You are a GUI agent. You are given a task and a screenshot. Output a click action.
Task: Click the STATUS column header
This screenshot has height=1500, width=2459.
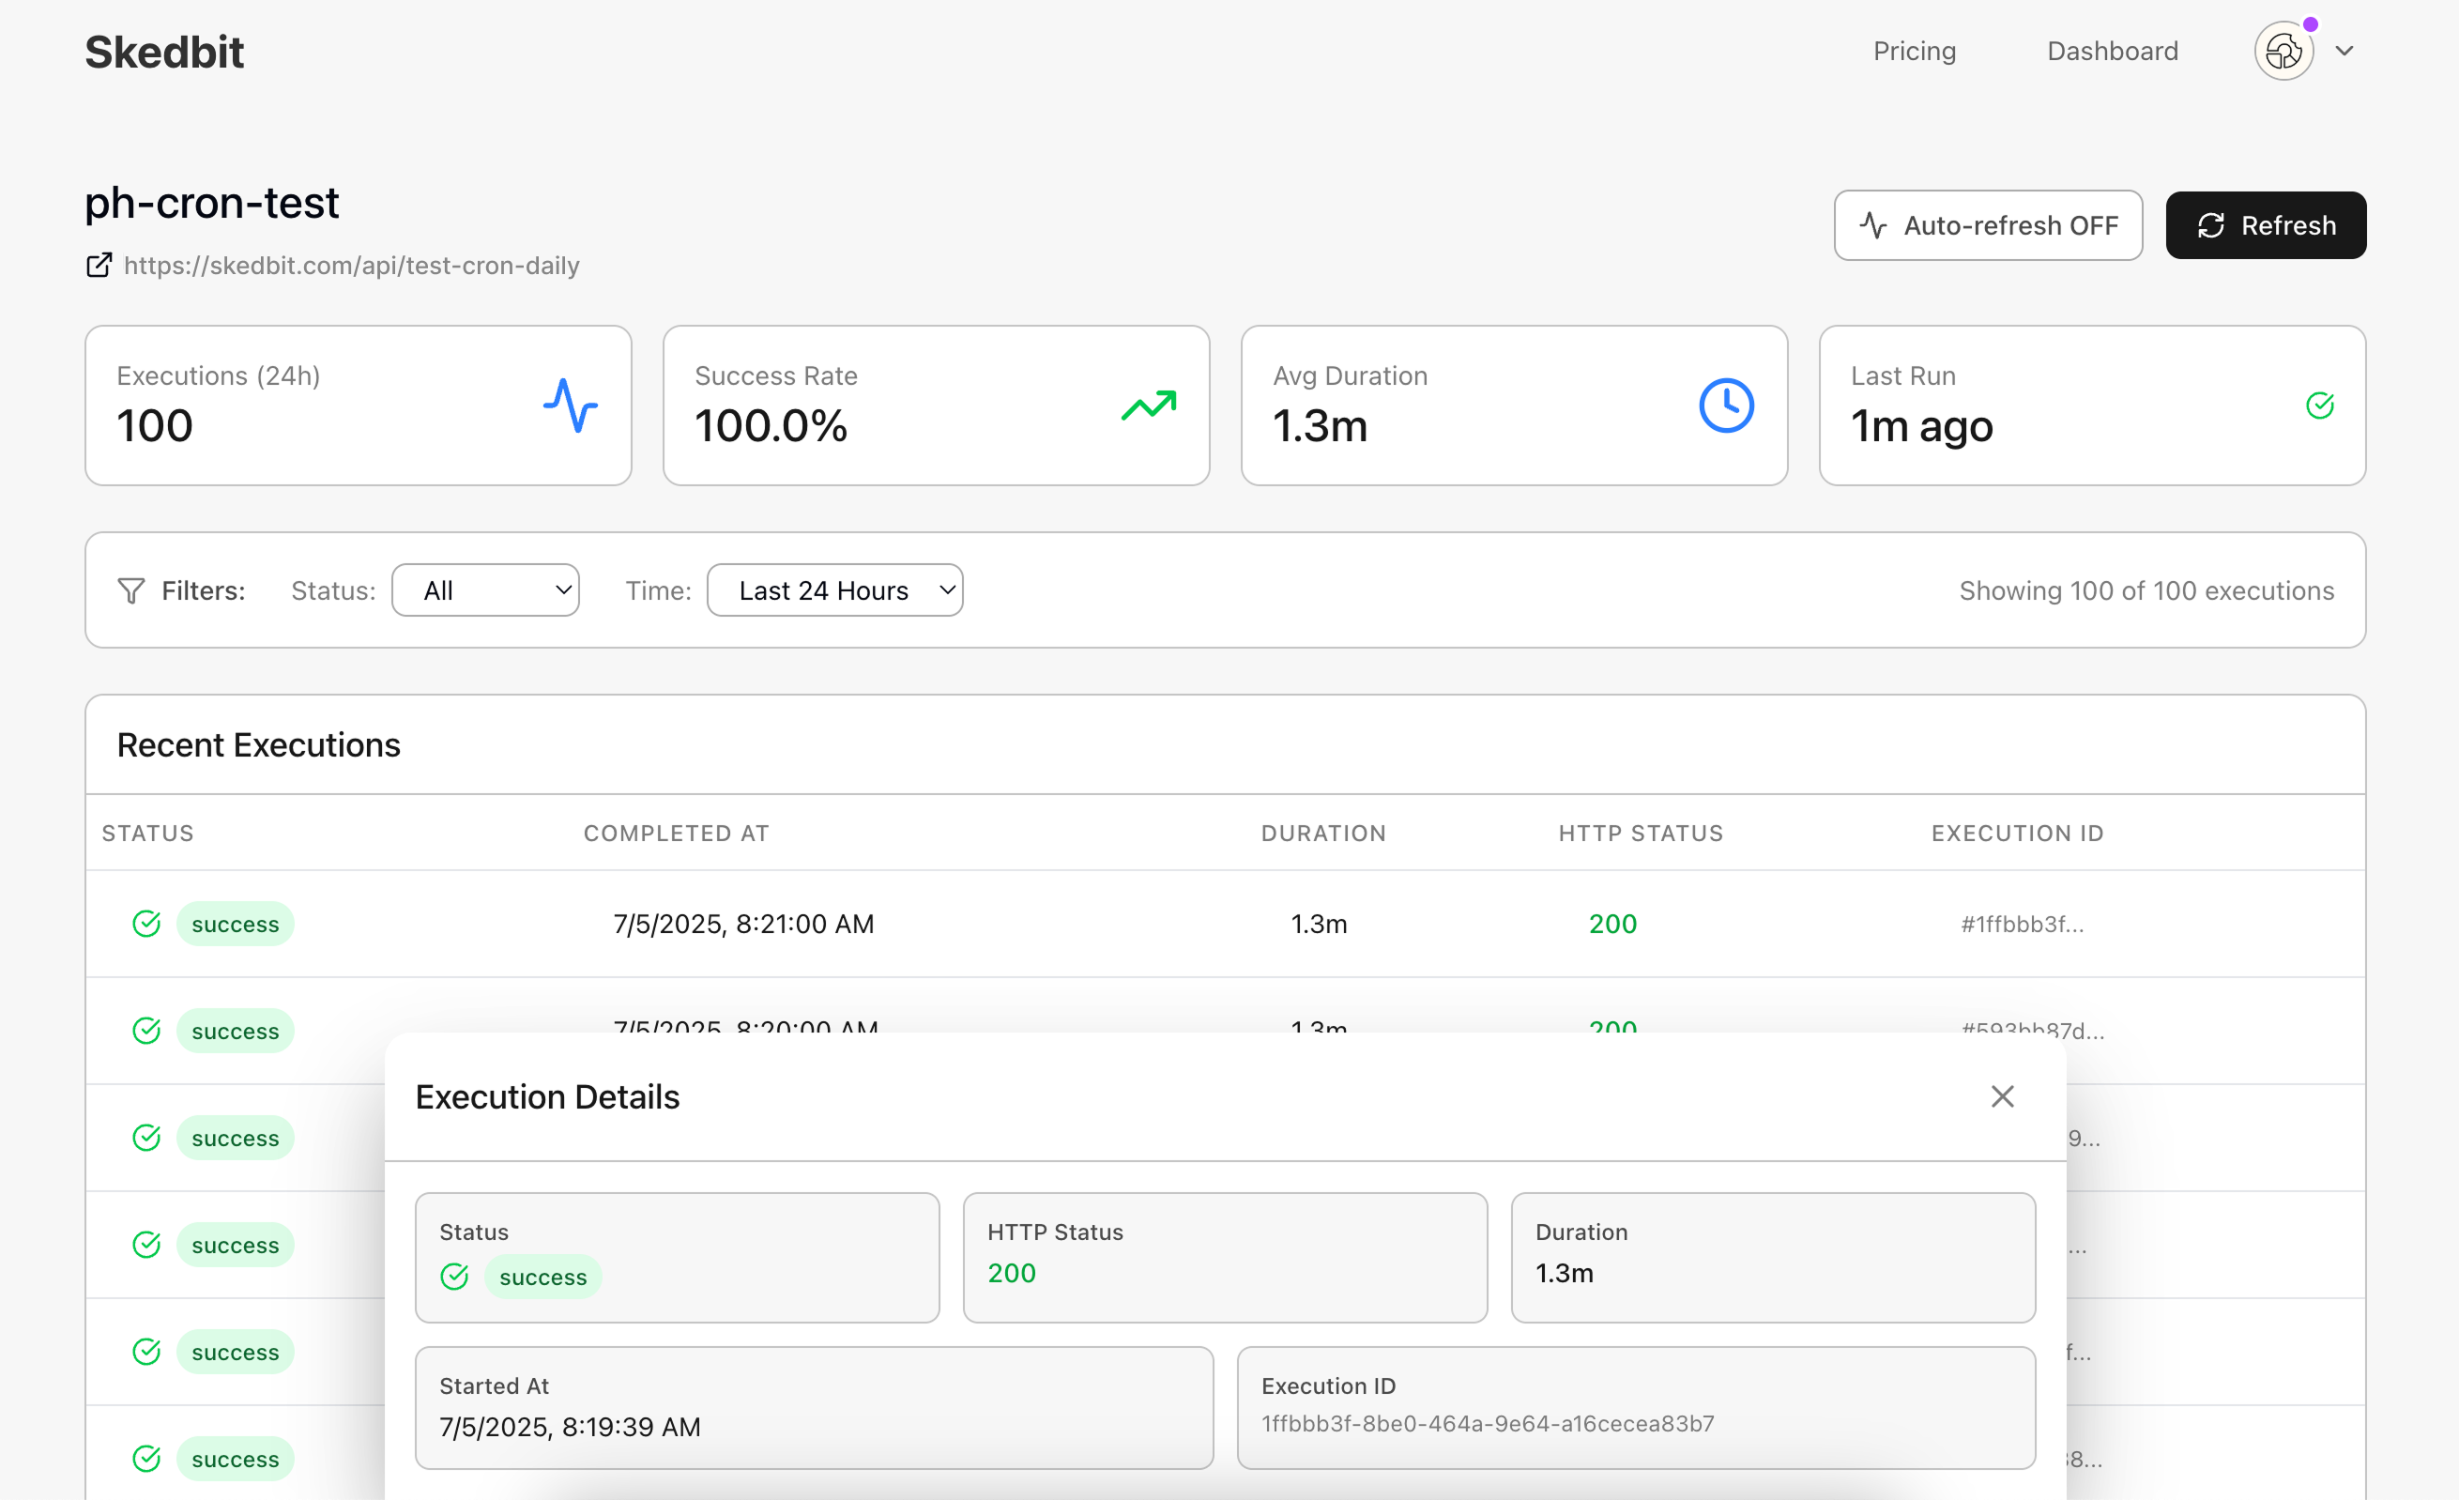(147, 834)
